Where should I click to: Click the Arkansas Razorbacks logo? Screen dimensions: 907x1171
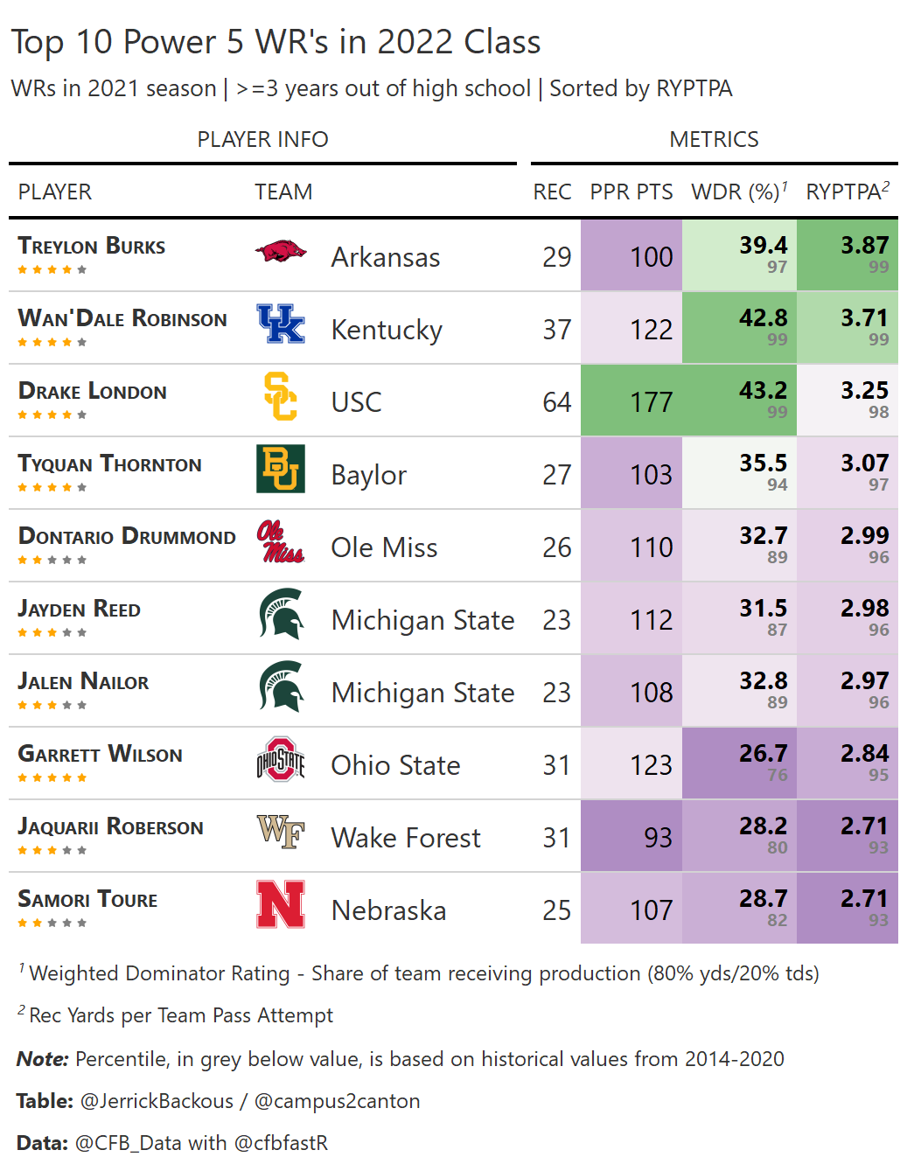coord(281,252)
